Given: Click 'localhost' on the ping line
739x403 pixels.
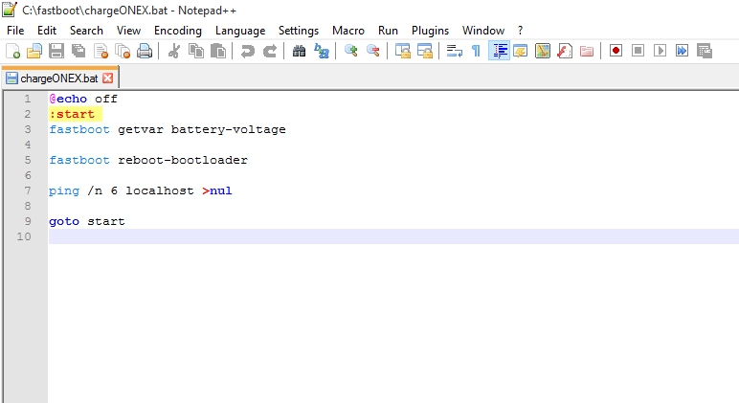Looking at the screenshot, I should click(x=160, y=190).
